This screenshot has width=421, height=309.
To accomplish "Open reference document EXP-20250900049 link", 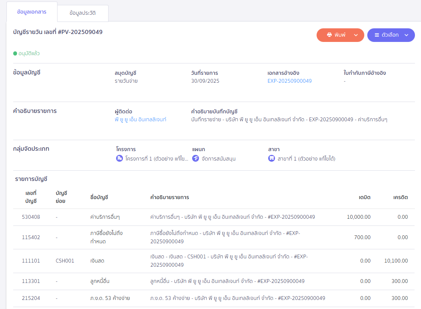I will 289,81.
